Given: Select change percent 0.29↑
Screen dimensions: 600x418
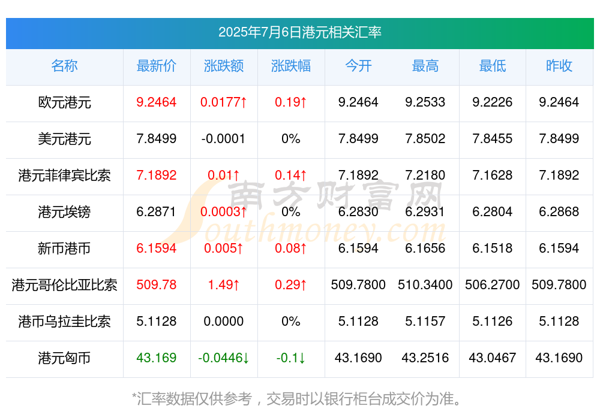Looking at the screenshot, I should [x=291, y=284].
